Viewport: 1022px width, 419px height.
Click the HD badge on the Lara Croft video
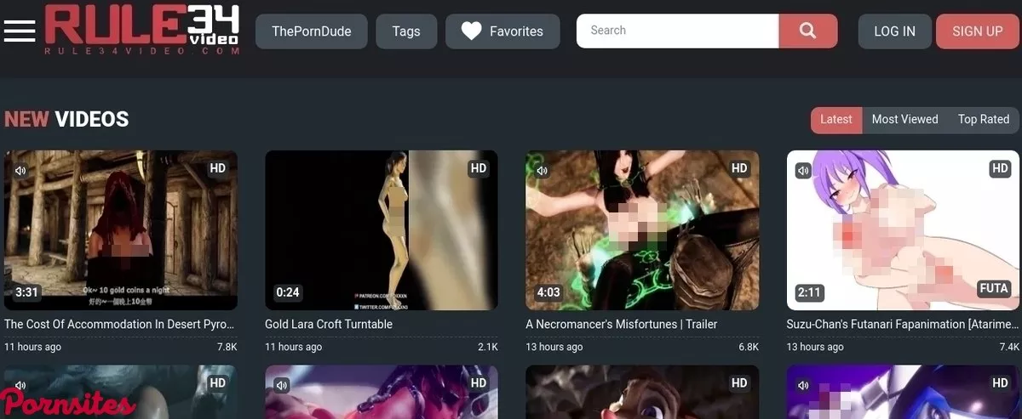(479, 168)
